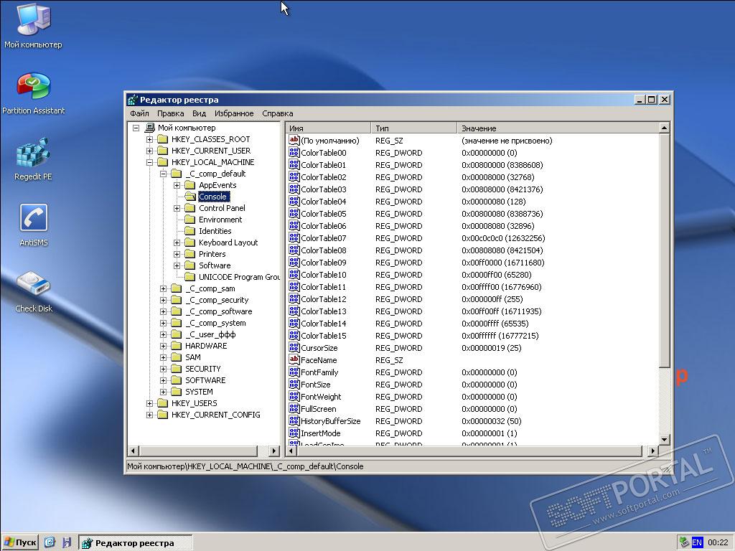
Task: Select the ColorTable00 DWORD value icon
Action: [294, 152]
